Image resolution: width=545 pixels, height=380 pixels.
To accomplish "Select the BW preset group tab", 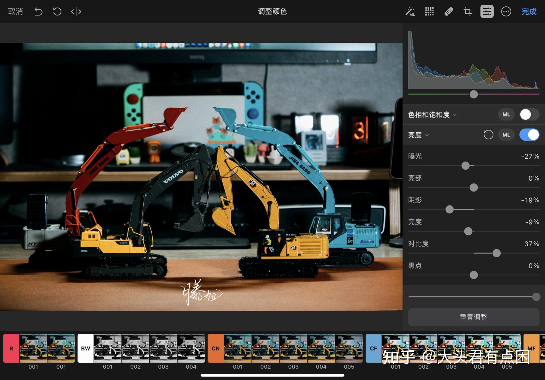I will [x=85, y=348].
